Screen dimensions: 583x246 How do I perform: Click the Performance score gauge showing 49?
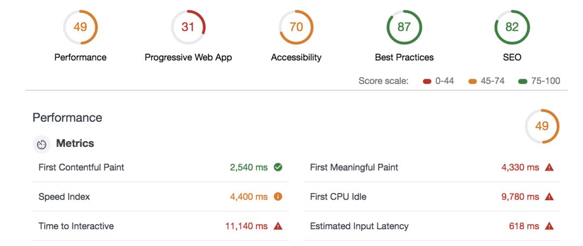(80, 27)
